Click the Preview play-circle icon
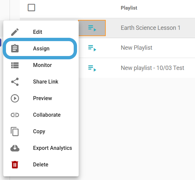Screen dimensions: 195x180 [x=15, y=98]
